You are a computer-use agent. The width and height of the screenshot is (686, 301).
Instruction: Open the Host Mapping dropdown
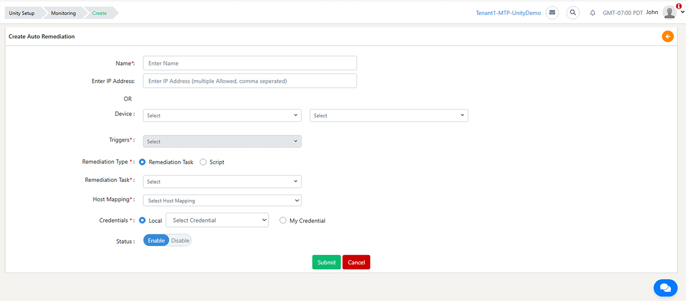pos(222,200)
